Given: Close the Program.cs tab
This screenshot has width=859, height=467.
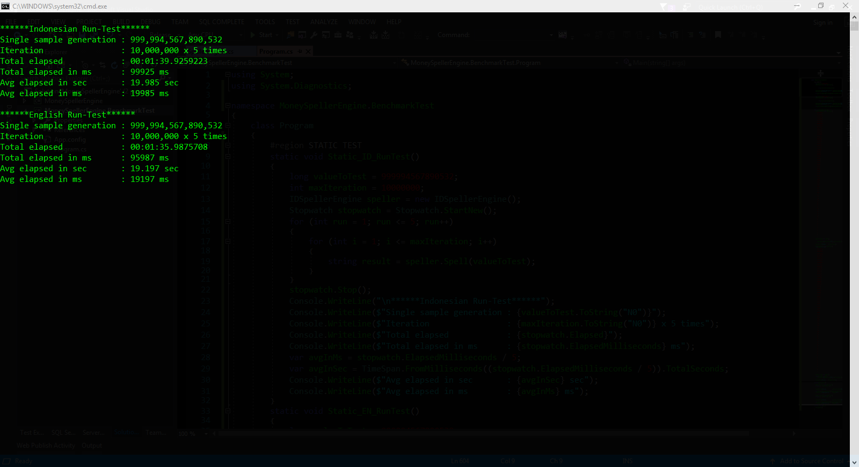Looking at the screenshot, I should (x=309, y=52).
